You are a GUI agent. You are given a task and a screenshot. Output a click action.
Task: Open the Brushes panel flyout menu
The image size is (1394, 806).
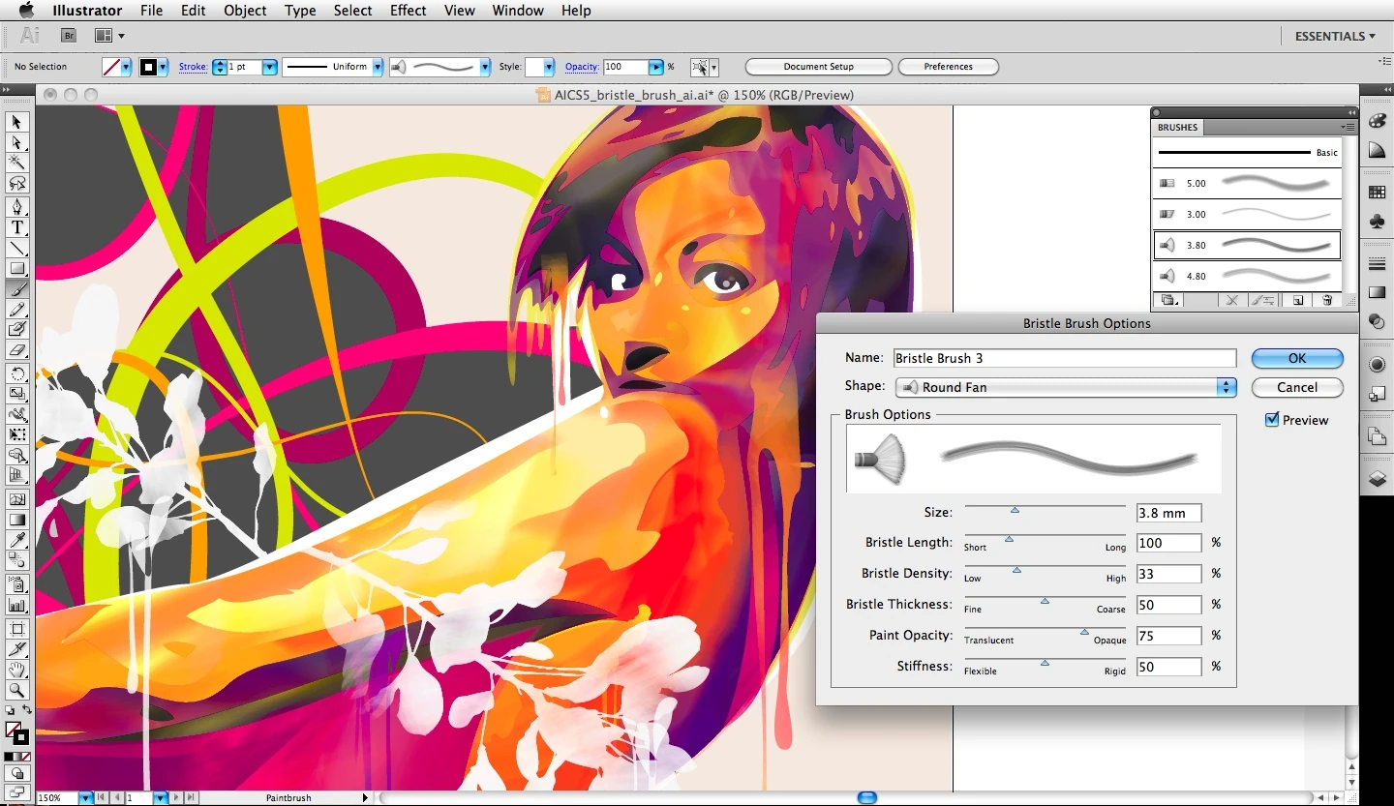(x=1348, y=127)
